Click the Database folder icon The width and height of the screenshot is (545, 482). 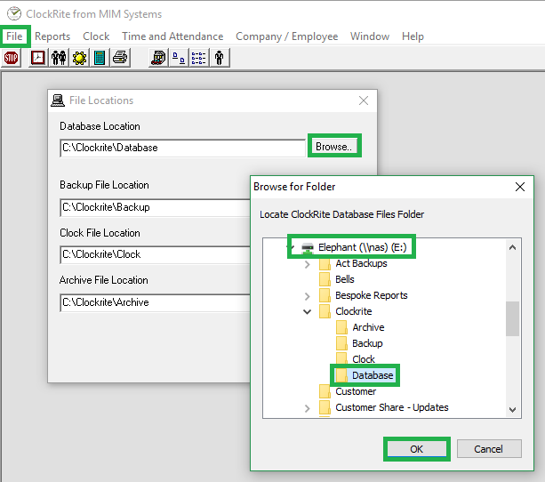pyautogui.click(x=341, y=375)
